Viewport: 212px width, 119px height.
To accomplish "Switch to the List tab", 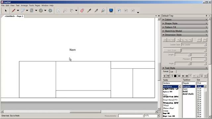I will point(172,72).
